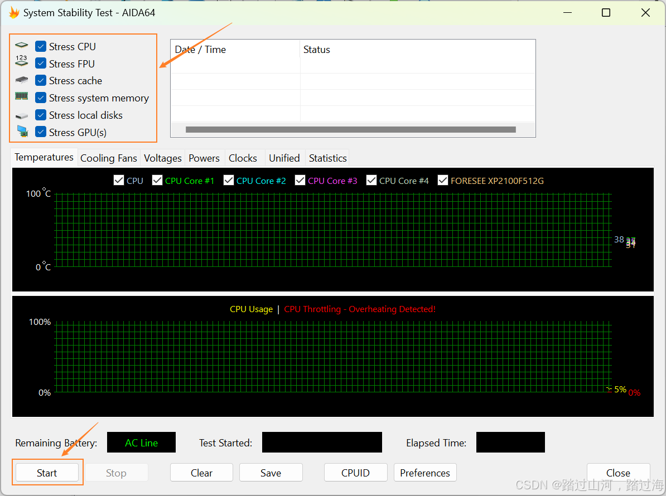666x496 pixels.
Task: Click the CPU Throttling - Overheating Detected! label
Action: click(360, 309)
